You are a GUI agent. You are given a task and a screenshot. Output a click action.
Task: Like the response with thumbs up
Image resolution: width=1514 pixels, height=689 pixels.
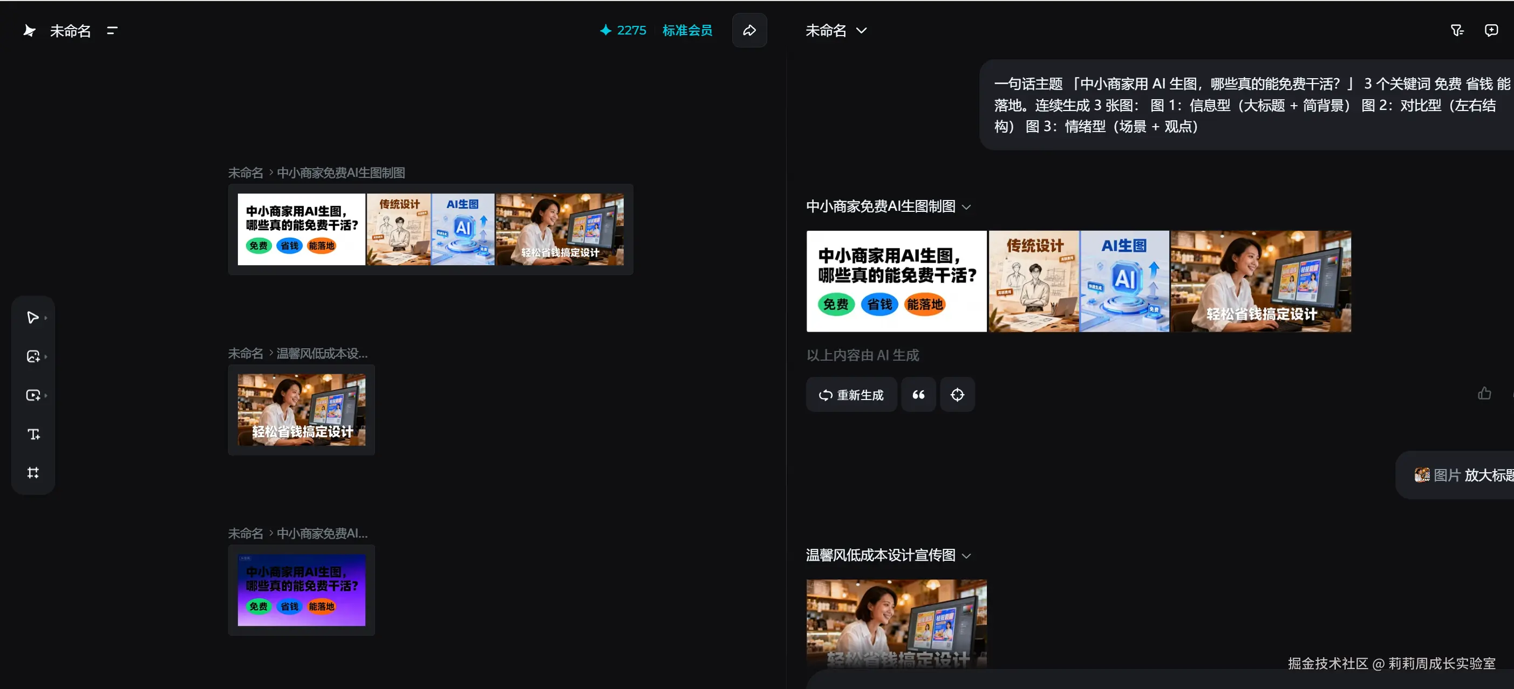coord(1484,394)
